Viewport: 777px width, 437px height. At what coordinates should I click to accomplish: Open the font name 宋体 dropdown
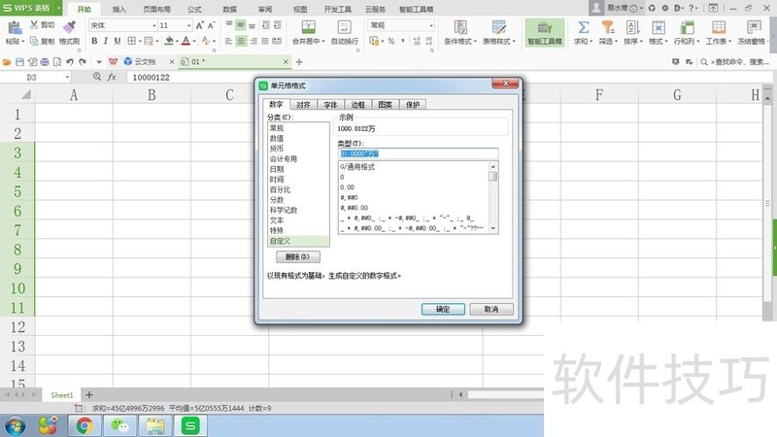click(154, 25)
